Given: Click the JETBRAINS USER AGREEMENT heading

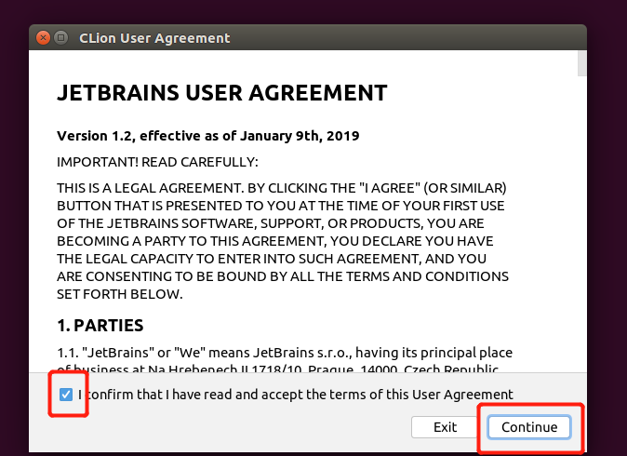Looking at the screenshot, I should (x=222, y=93).
